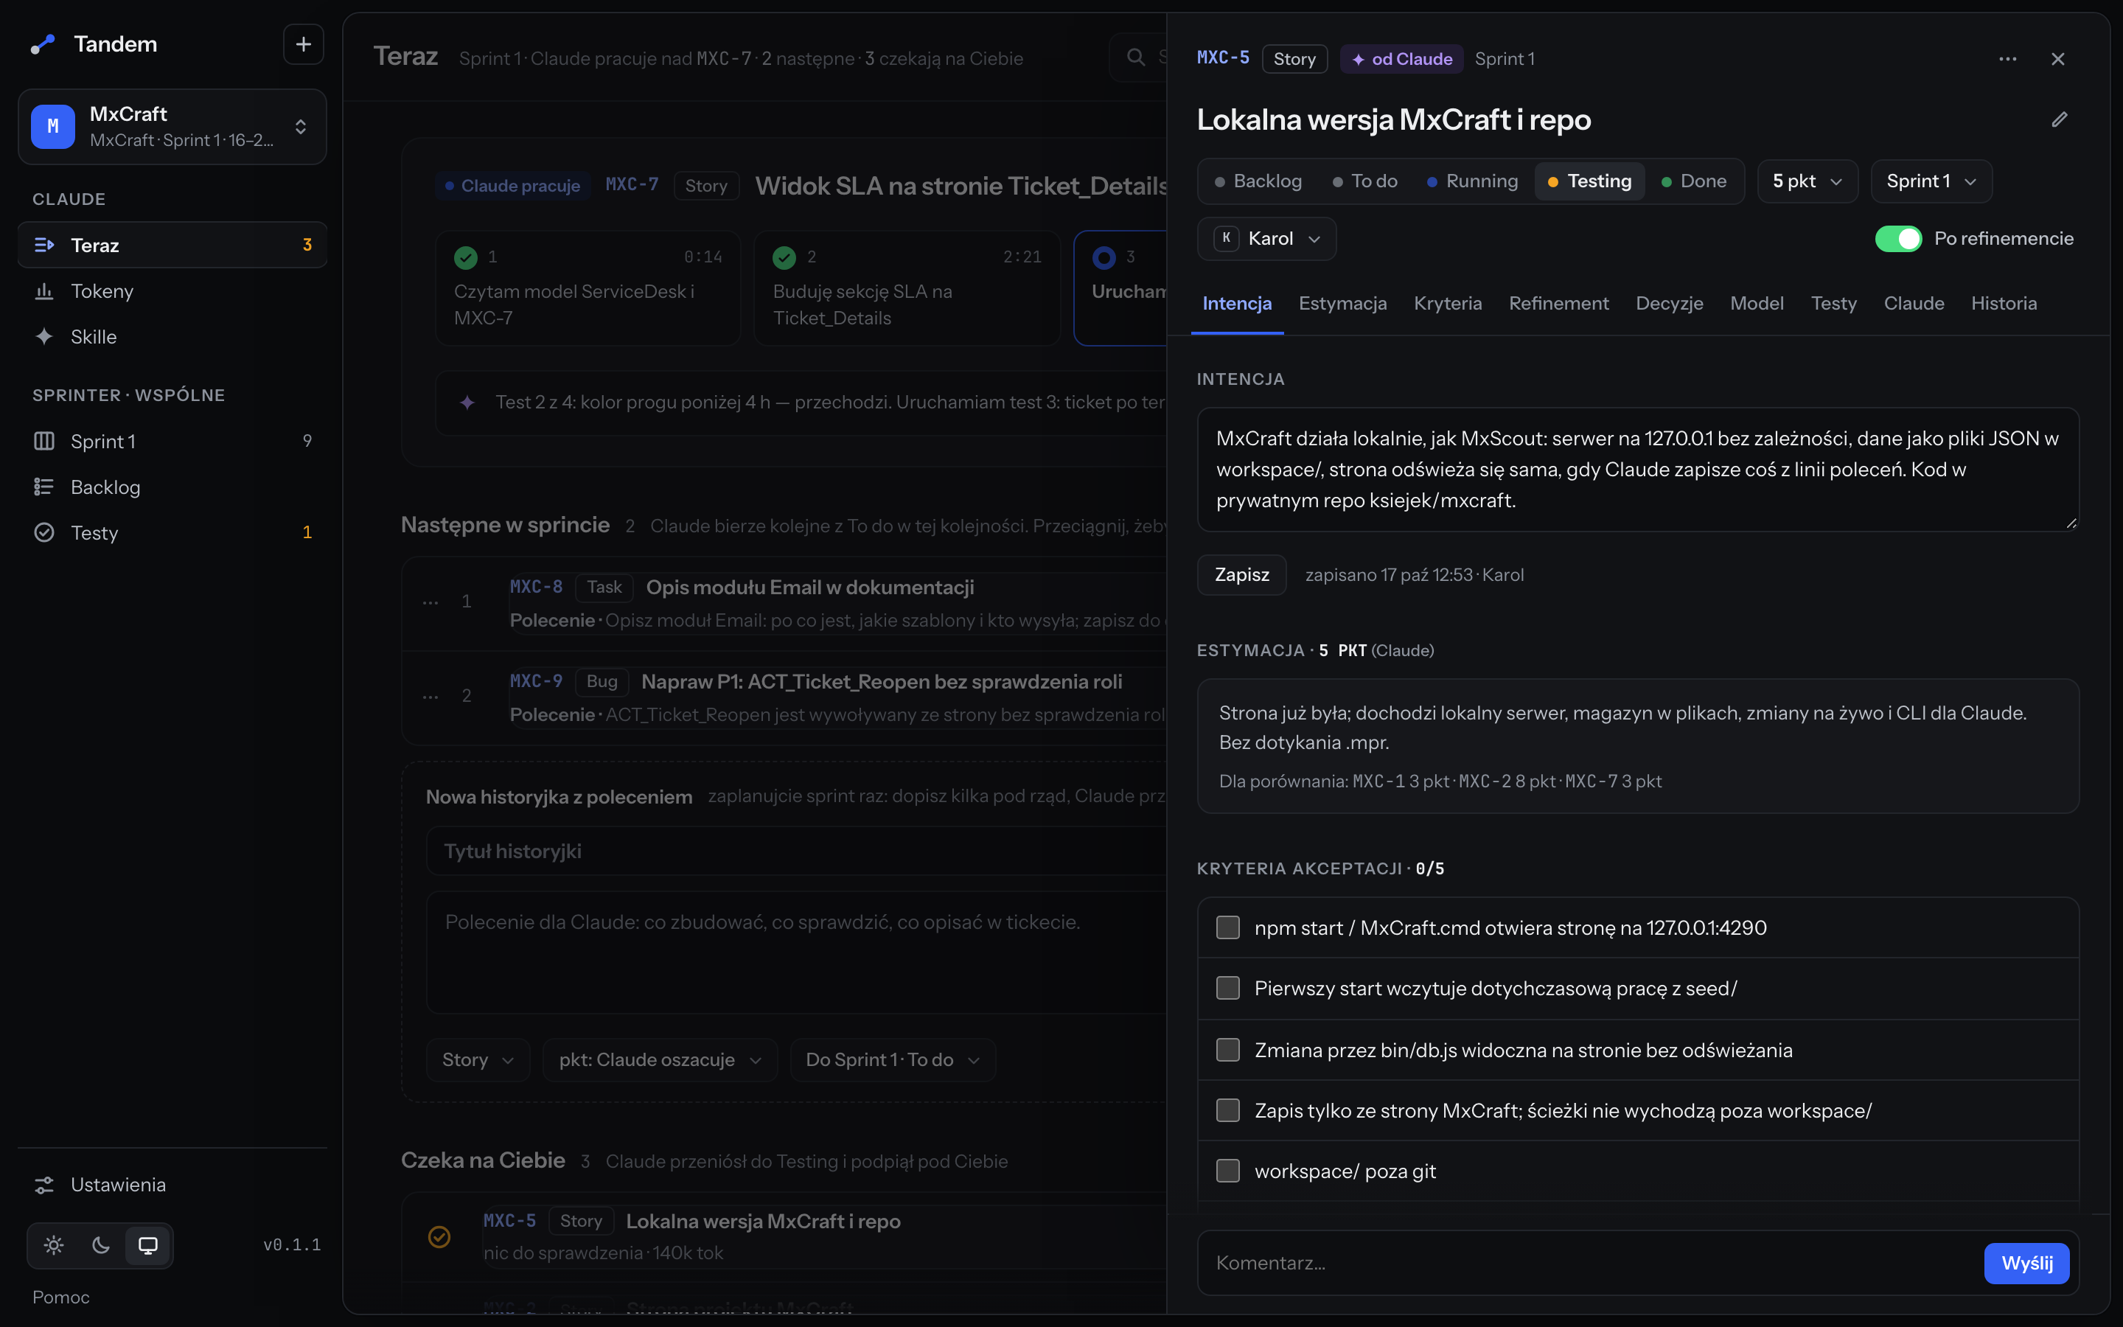Click the MXC-9 row drag handle dots

(430, 696)
